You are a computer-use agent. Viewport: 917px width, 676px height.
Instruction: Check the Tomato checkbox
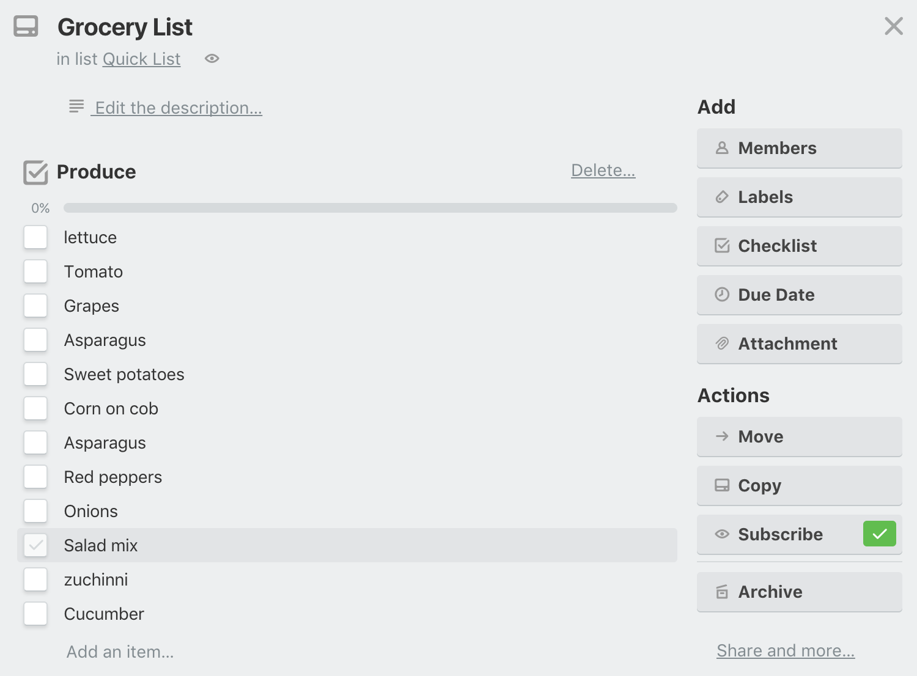(35, 271)
